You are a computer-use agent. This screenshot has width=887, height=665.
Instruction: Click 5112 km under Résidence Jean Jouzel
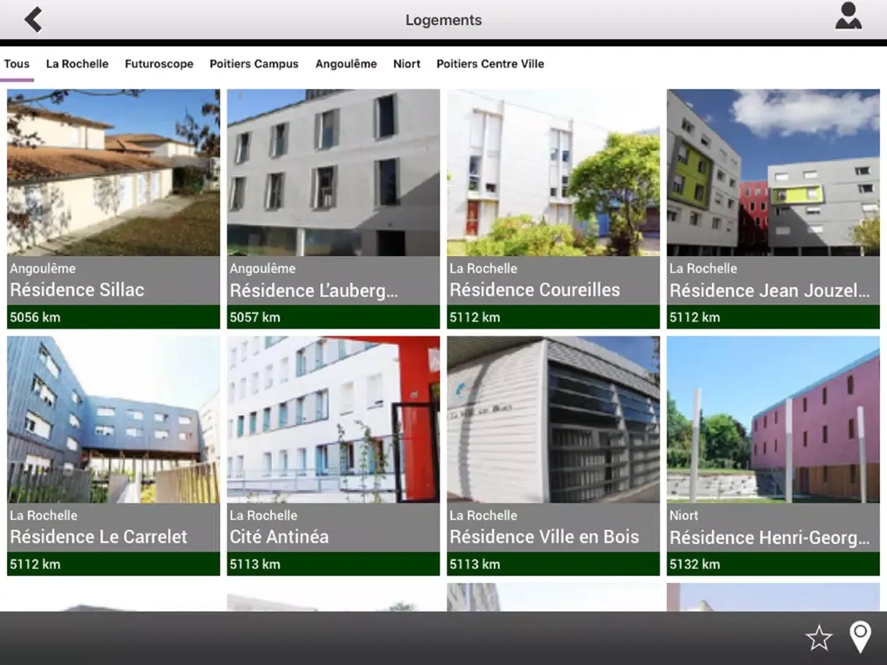695,317
